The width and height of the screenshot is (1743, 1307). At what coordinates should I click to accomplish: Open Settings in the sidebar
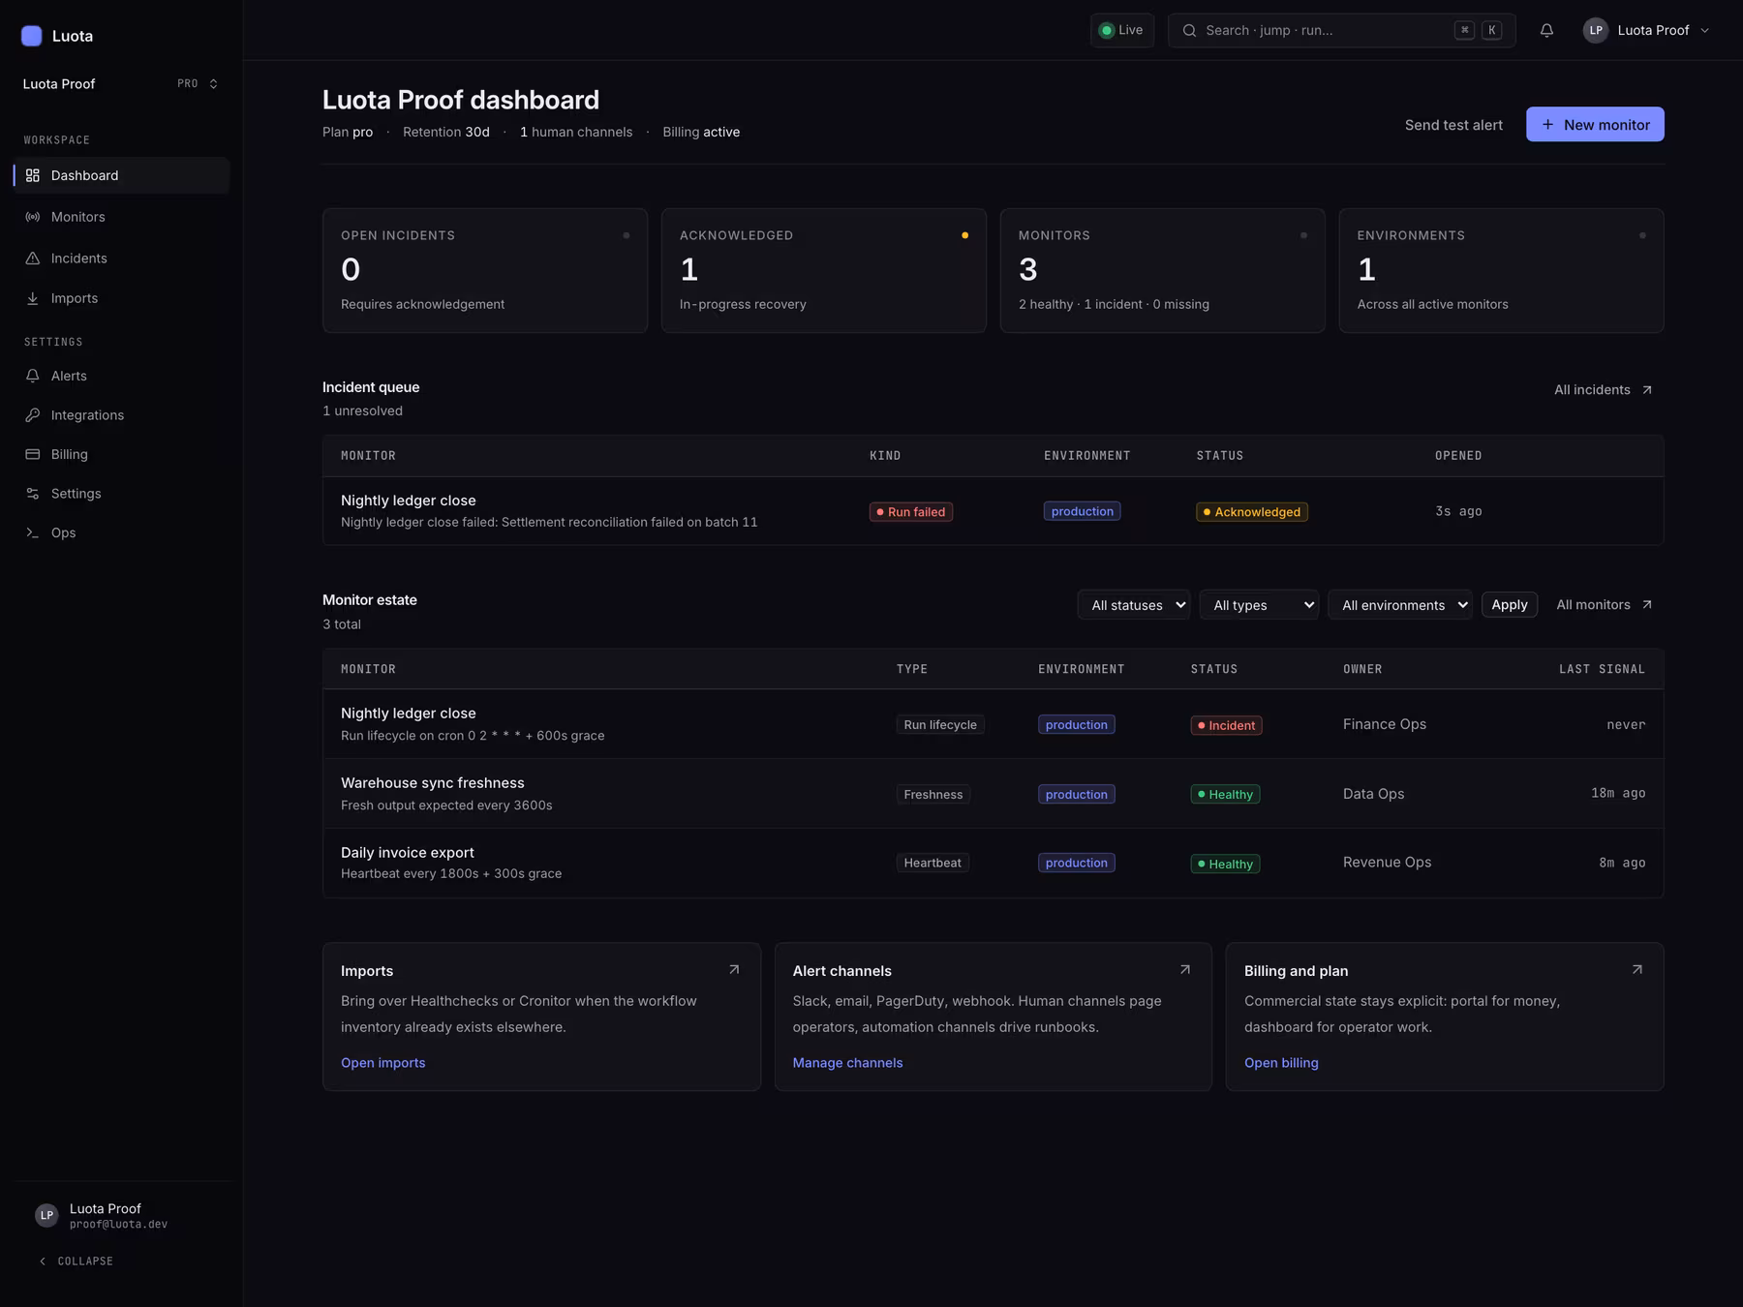(x=121, y=494)
